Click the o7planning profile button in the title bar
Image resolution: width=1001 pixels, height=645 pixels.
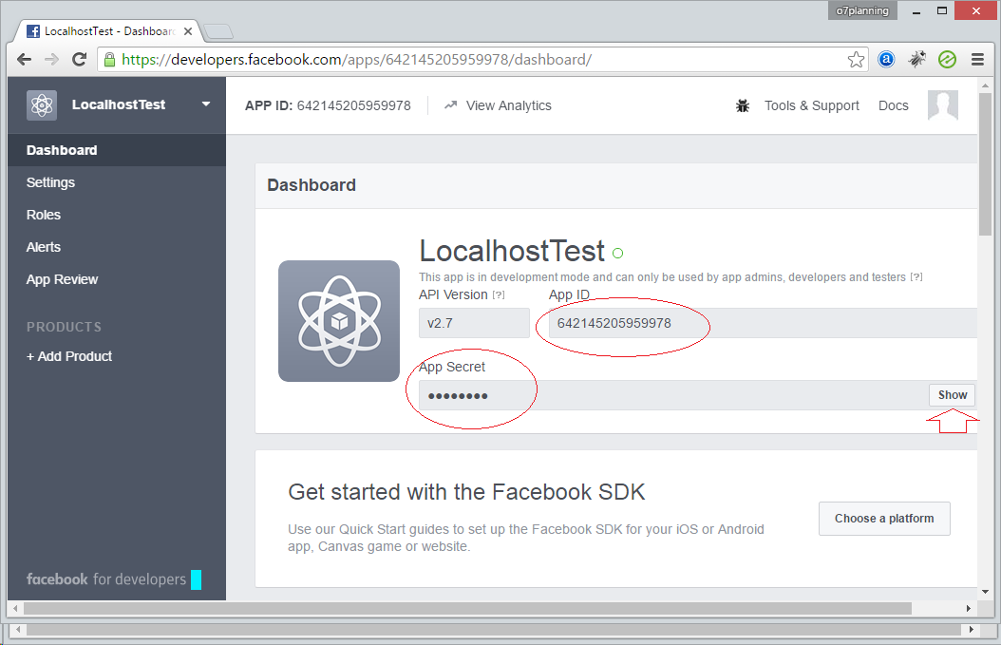[862, 10]
